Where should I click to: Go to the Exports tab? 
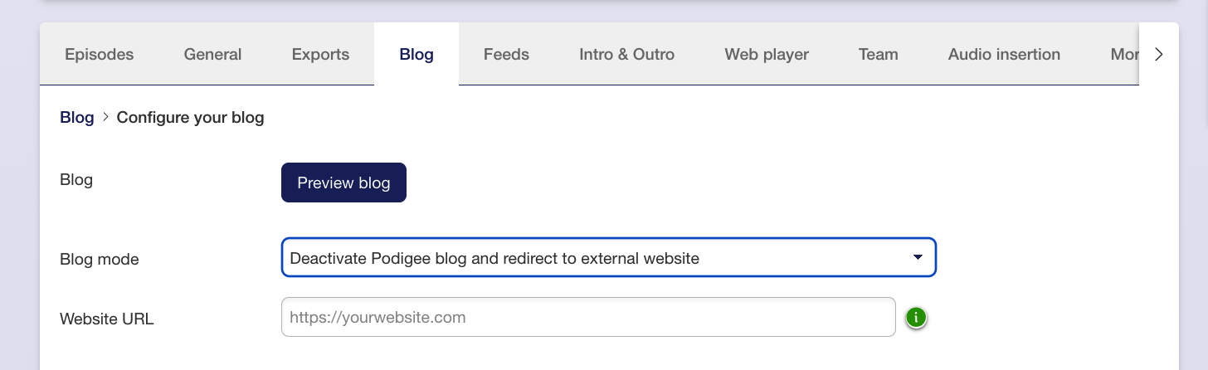(320, 54)
